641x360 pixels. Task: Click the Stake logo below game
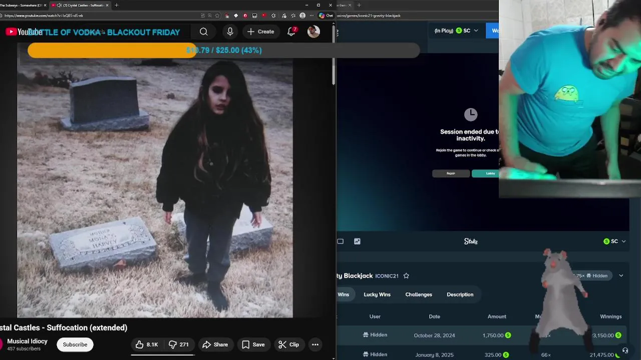[471, 241]
